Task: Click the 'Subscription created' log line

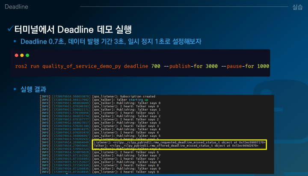Action: pyautogui.click(x=98, y=97)
